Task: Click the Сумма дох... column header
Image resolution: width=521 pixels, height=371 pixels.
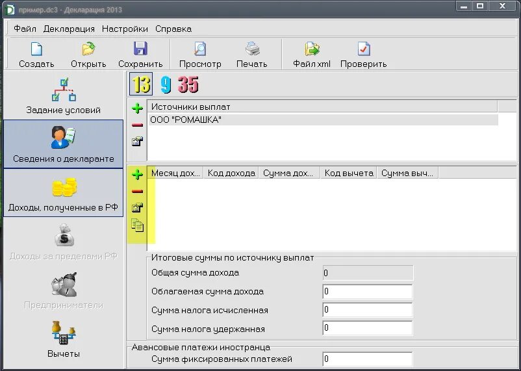Action: (x=289, y=173)
